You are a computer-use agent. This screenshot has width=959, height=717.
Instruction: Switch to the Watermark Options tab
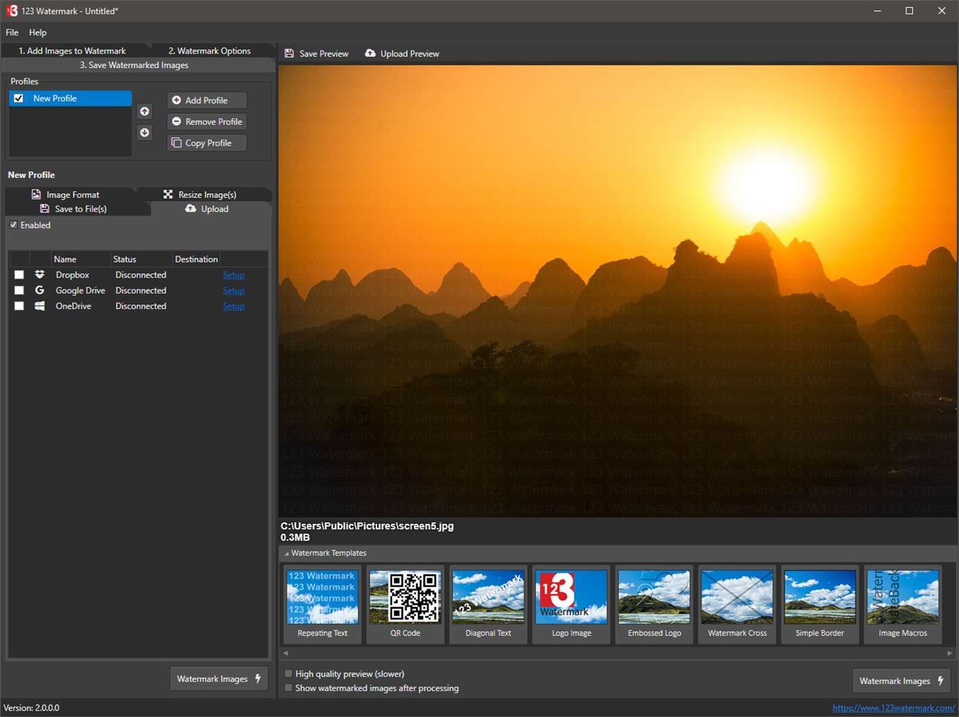coord(208,50)
